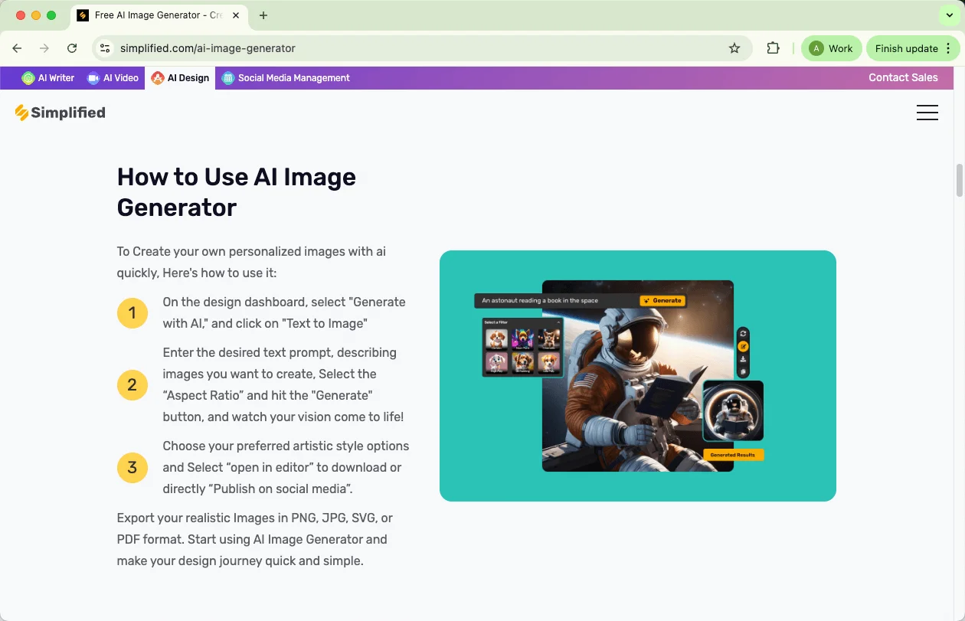Click the browser forward arrow
Screen dimensions: 965x621
pos(44,48)
